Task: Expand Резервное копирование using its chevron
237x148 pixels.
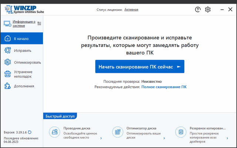Action: pyautogui.click(x=227, y=138)
